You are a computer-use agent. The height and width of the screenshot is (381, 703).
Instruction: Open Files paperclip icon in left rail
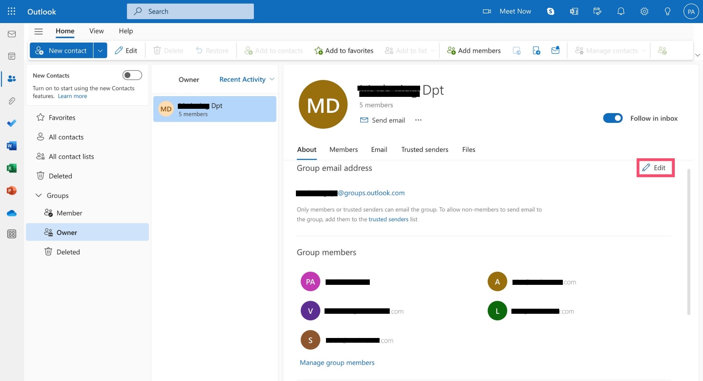12,101
